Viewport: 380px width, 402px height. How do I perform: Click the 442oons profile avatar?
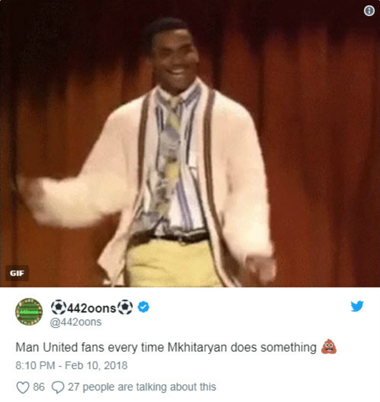29,312
